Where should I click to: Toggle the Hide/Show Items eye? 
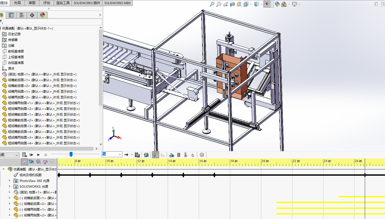pos(267,4)
